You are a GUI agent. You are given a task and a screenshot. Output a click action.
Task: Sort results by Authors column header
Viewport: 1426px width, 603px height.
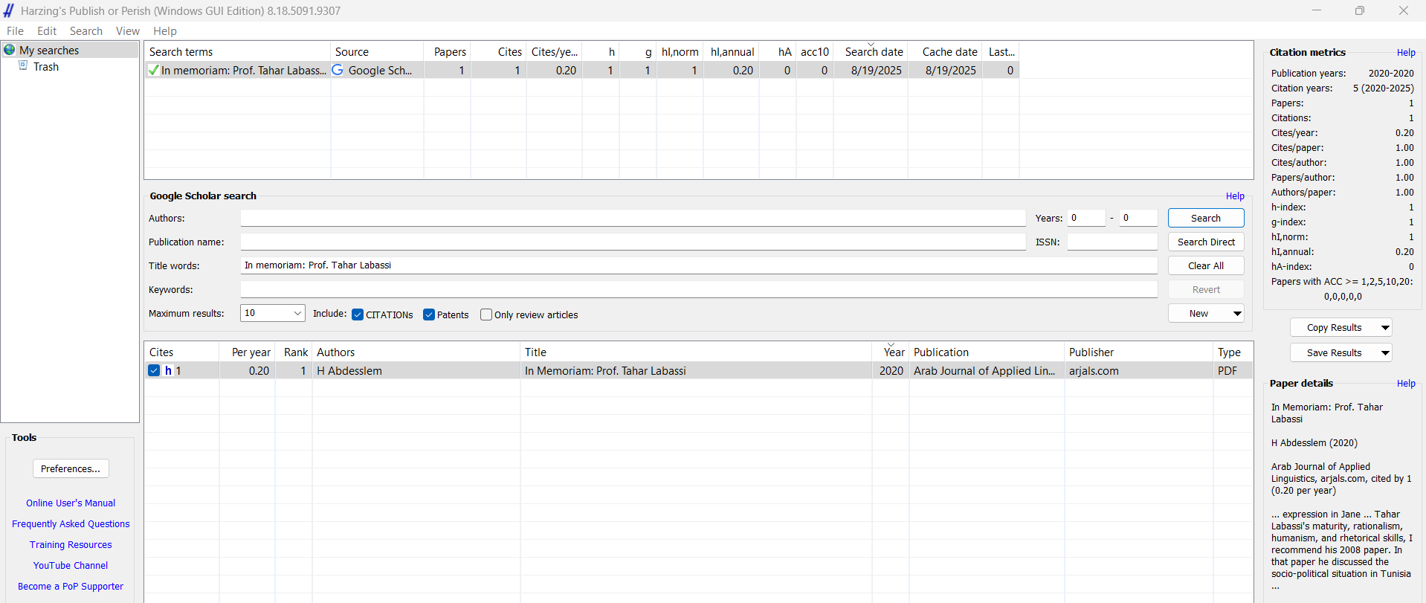click(x=416, y=352)
